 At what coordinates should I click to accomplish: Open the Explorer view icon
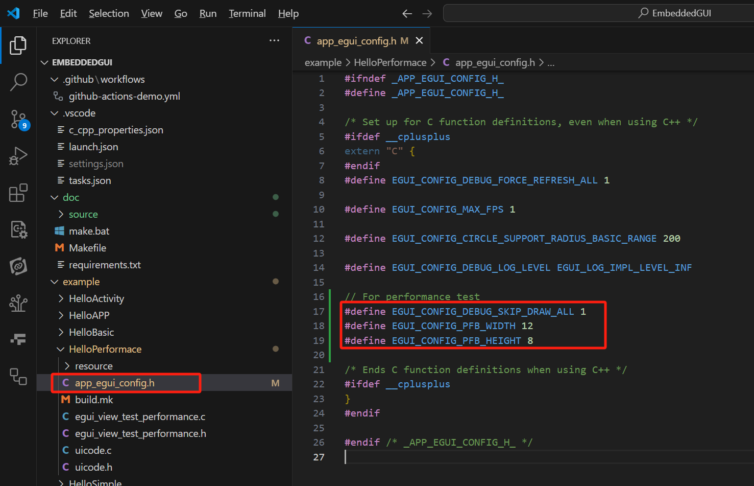pyautogui.click(x=18, y=45)
